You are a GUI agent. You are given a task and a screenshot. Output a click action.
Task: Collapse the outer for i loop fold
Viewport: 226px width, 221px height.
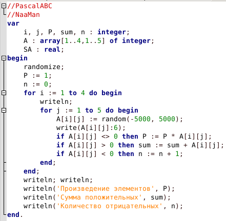coord(4,93)
